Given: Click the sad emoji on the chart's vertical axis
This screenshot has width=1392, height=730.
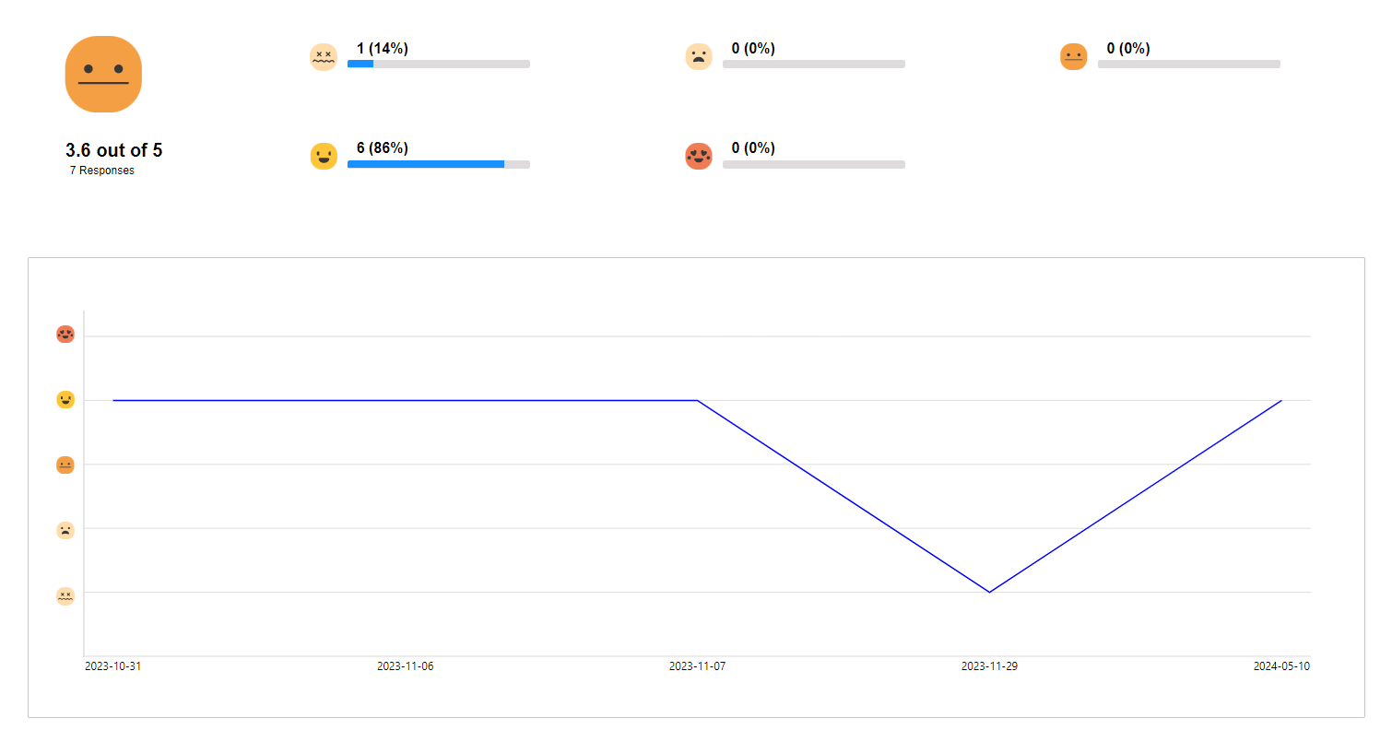Looking at the screenshot, I should [x=65, y=531].
